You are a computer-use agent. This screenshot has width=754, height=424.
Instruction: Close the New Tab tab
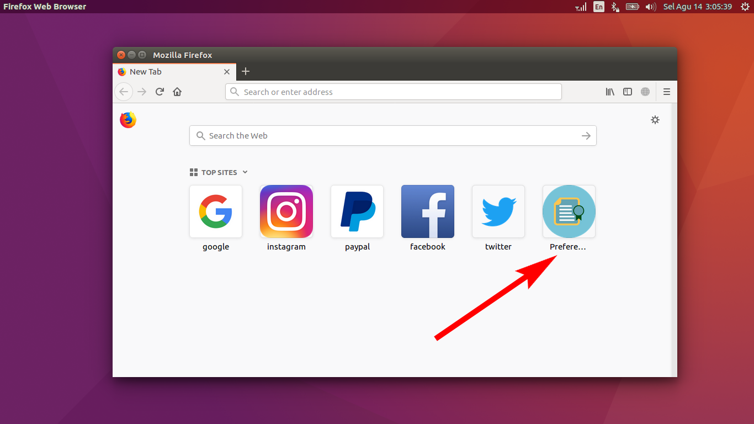click(227, 72)
